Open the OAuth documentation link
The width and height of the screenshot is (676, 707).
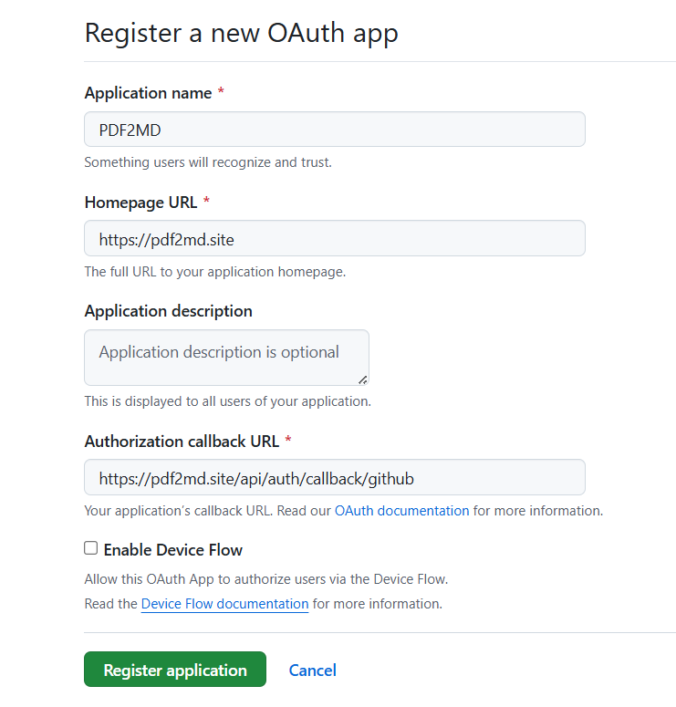(401, 511)
